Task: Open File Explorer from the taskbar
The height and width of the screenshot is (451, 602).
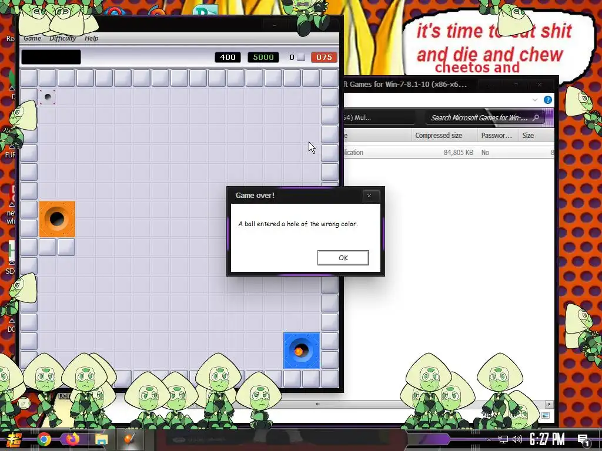Action: click(101, 439)
